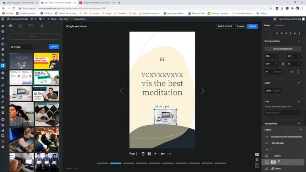Open keyboard shortcuts icon
Viewport: 306px width, 172px height.
click(x=257, y=154)
